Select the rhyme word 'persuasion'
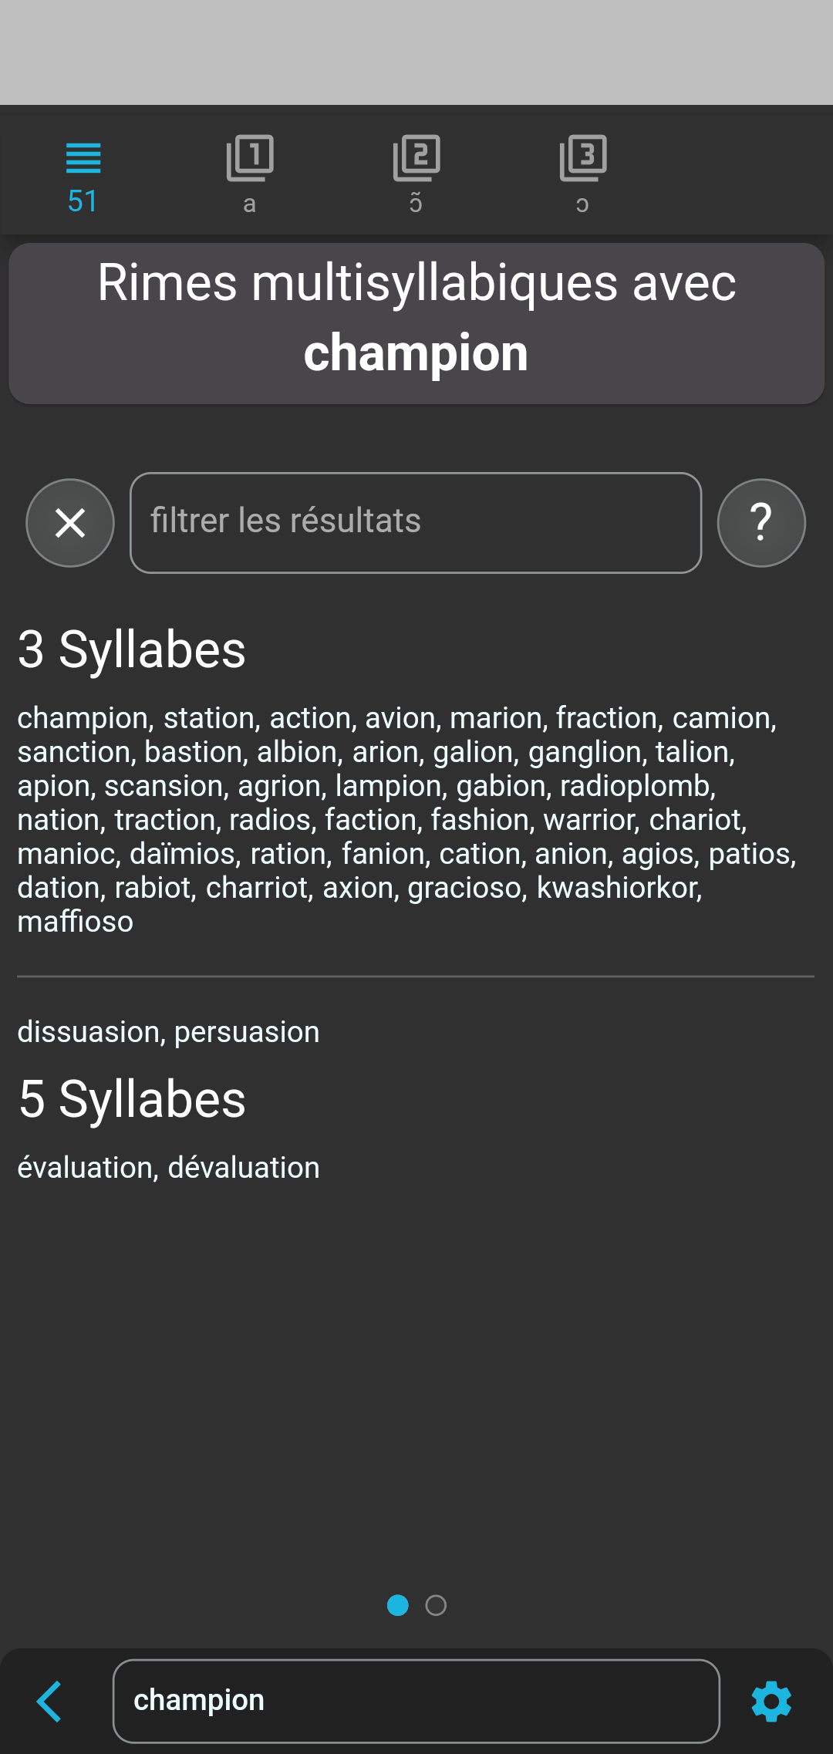The height and width of the screenshot is (1754, 833). [x=247, y=1032]
